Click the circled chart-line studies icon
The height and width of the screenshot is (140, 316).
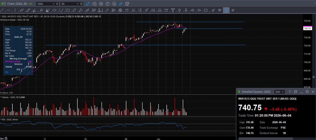(95, 4)
